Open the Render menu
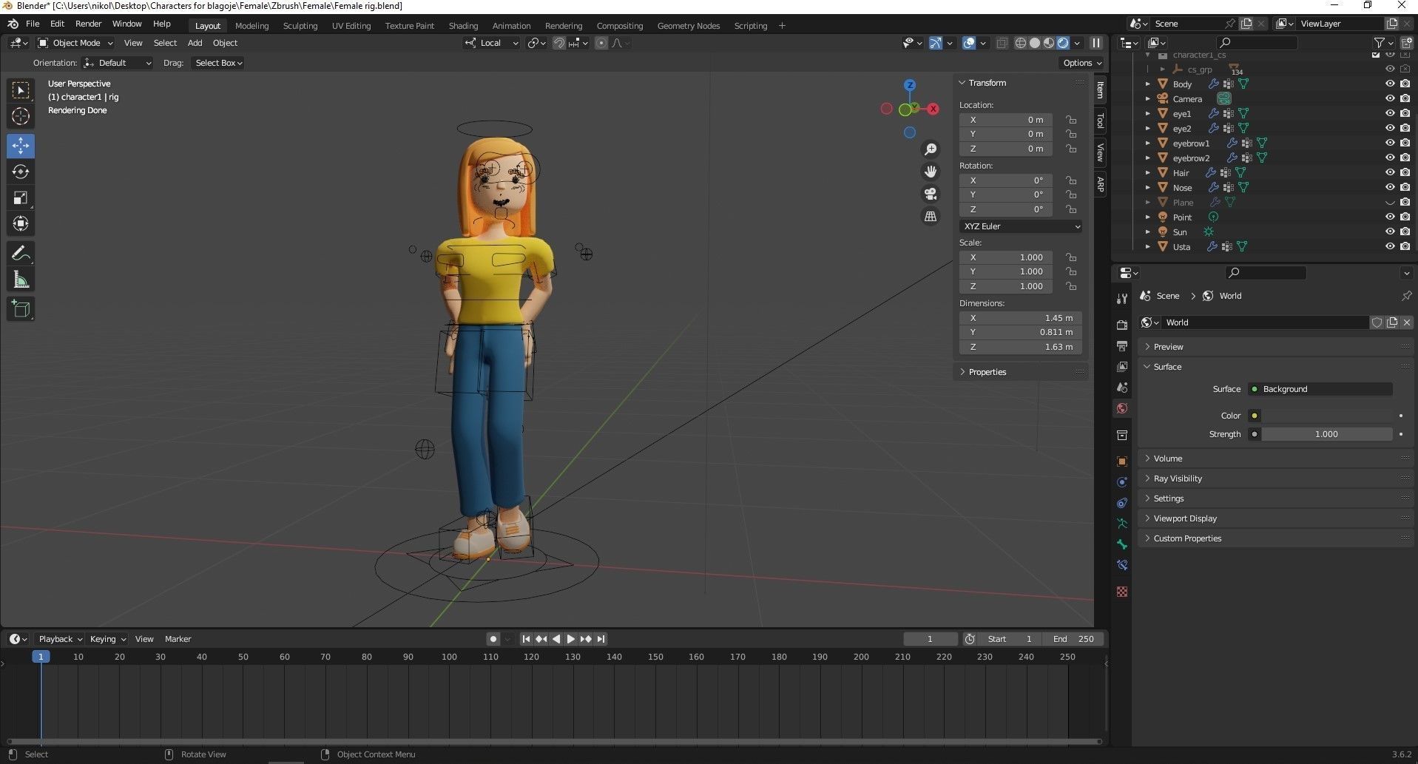Viewport: 1418px width, 764px height. (x=88, y=24)
